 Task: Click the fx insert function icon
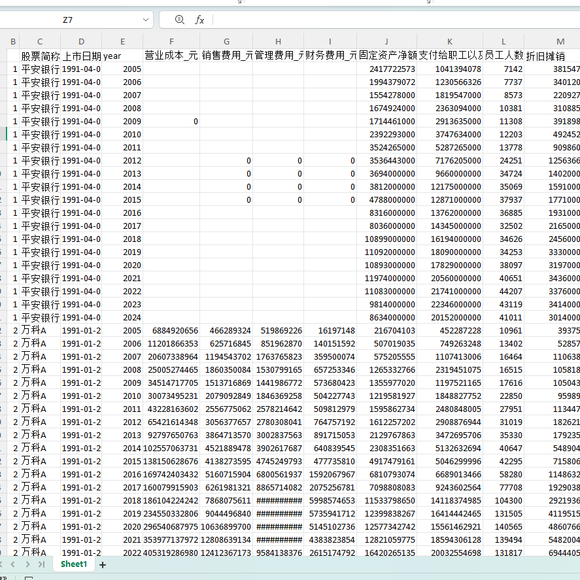pyautogui.click(x=199, y=20)
